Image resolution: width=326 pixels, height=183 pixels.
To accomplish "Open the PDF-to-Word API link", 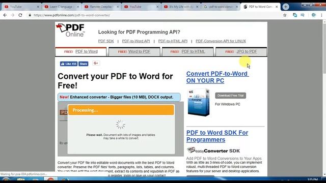I will 136,41.
